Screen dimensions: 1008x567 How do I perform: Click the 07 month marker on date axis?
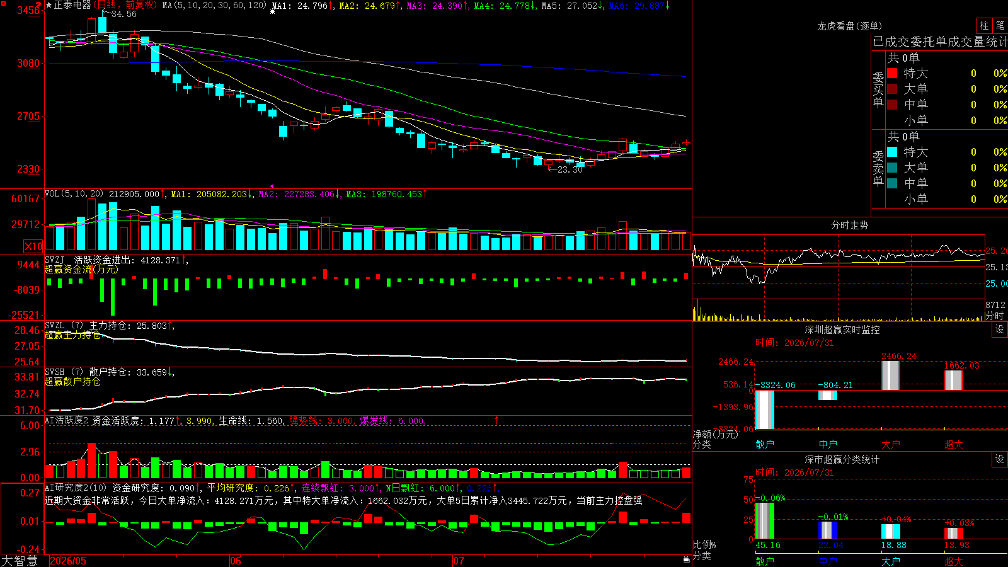coord(458,561)
